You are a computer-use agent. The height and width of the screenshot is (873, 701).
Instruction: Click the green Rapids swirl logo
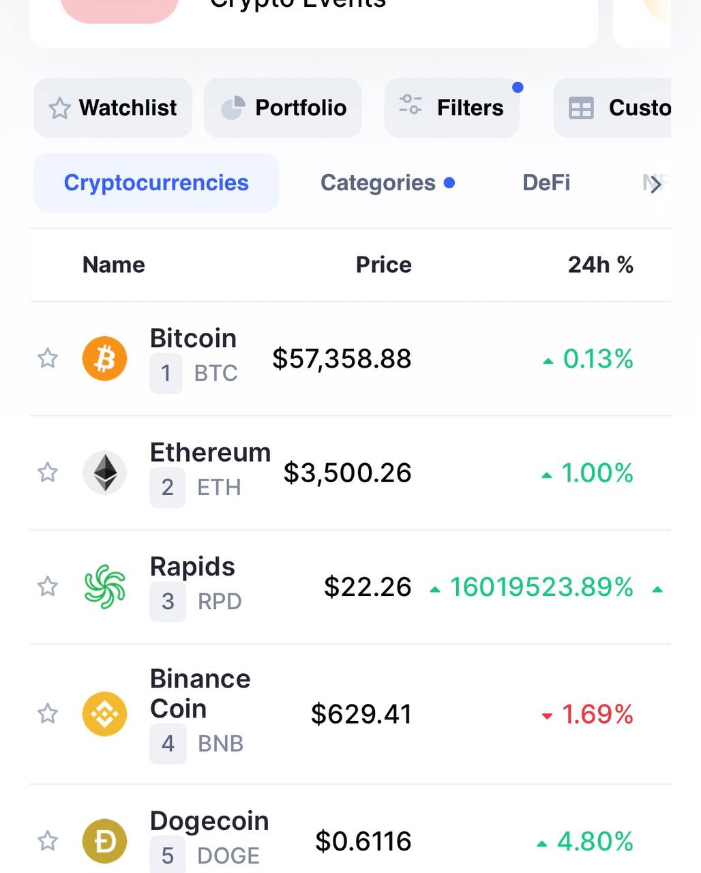(104, 587)
